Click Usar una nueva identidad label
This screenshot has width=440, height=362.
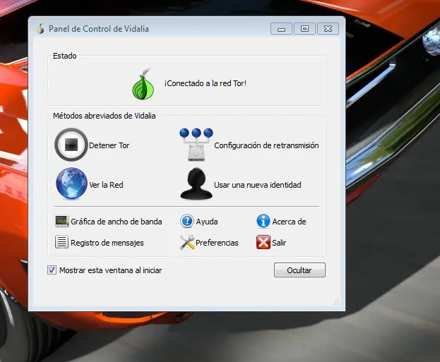pyautogui.click(x=258, y=185)
